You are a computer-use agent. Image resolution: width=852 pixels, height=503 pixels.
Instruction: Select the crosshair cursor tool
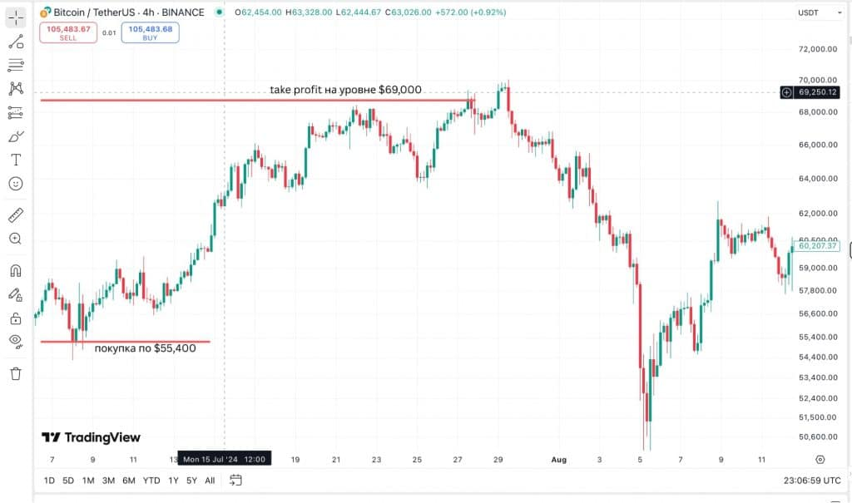16,17
